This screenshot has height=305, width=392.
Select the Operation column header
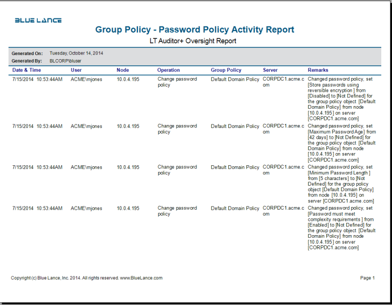(x=168, y=70)
